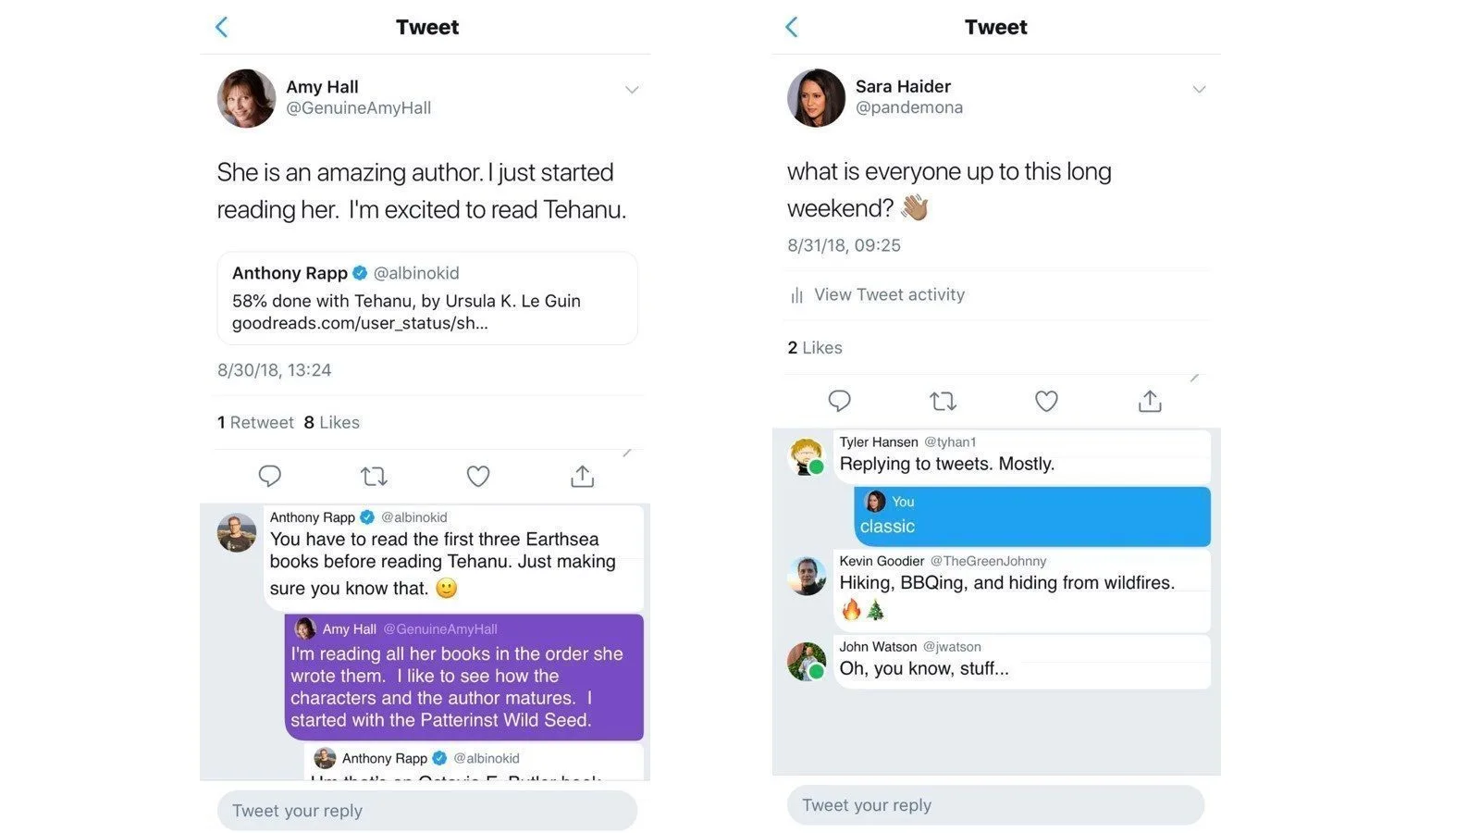Share Sara Haider's tweet via share icon
Viewport: 1480px width, 833px height.
[1150, 401]
